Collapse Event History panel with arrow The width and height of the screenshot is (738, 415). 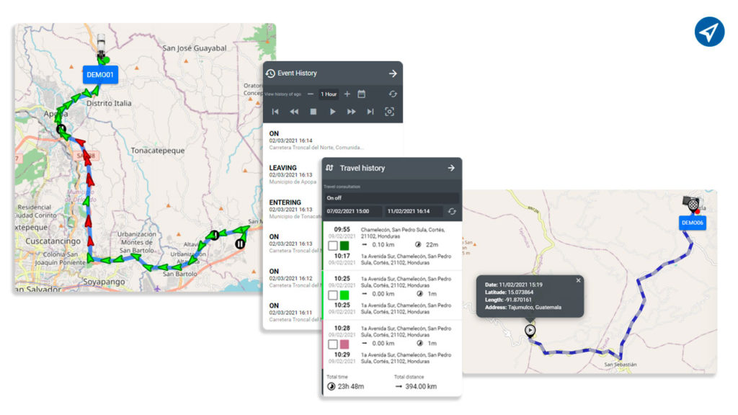coord(393,73)
